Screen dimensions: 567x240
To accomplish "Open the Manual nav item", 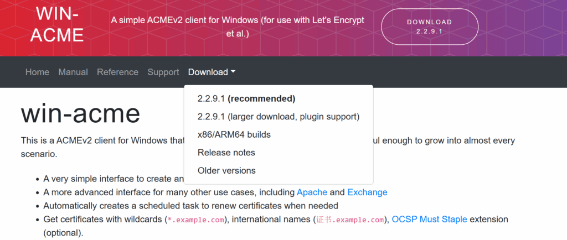I will (x=73, y=72).
